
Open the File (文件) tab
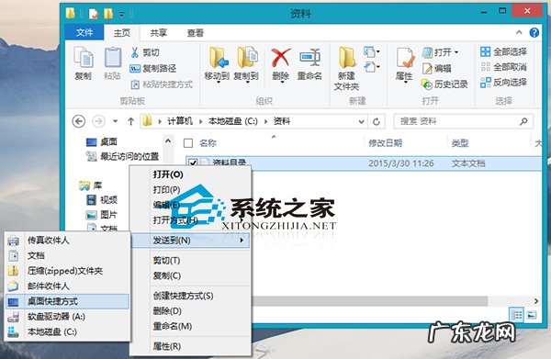[84, 33]
